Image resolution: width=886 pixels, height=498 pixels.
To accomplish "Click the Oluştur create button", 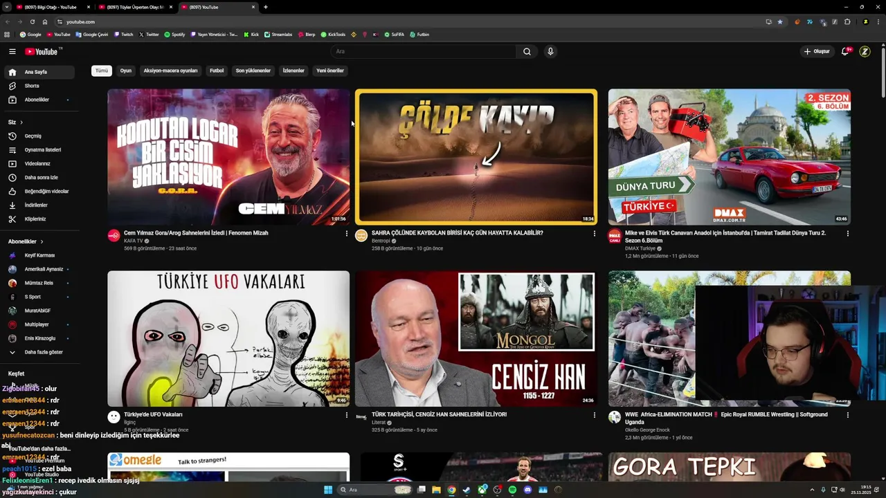I will click(816, 51).
